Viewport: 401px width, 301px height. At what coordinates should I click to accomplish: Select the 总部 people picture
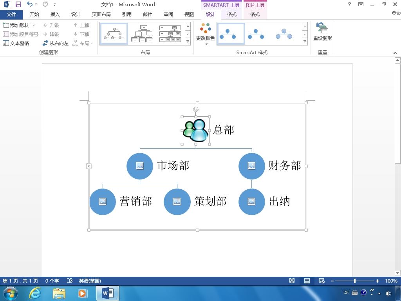pos(196,130)
